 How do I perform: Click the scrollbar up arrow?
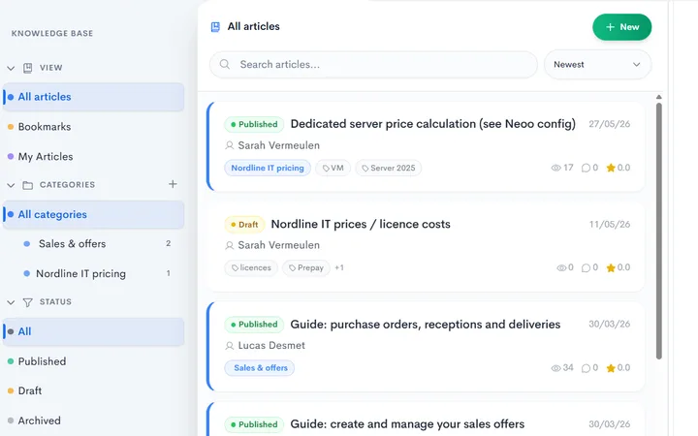(659, 97)
